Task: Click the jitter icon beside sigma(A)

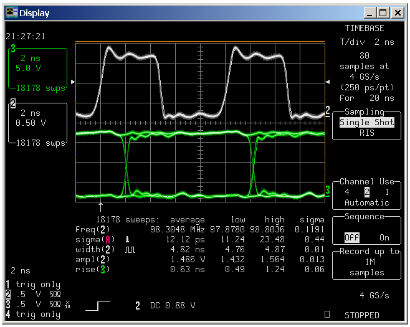Action: (128, 239)
